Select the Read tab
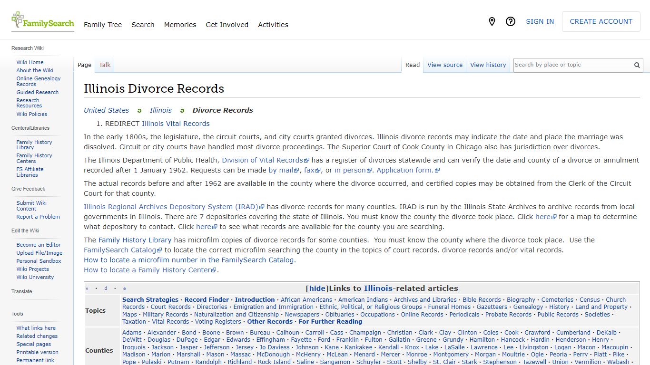 pos(413,65)
